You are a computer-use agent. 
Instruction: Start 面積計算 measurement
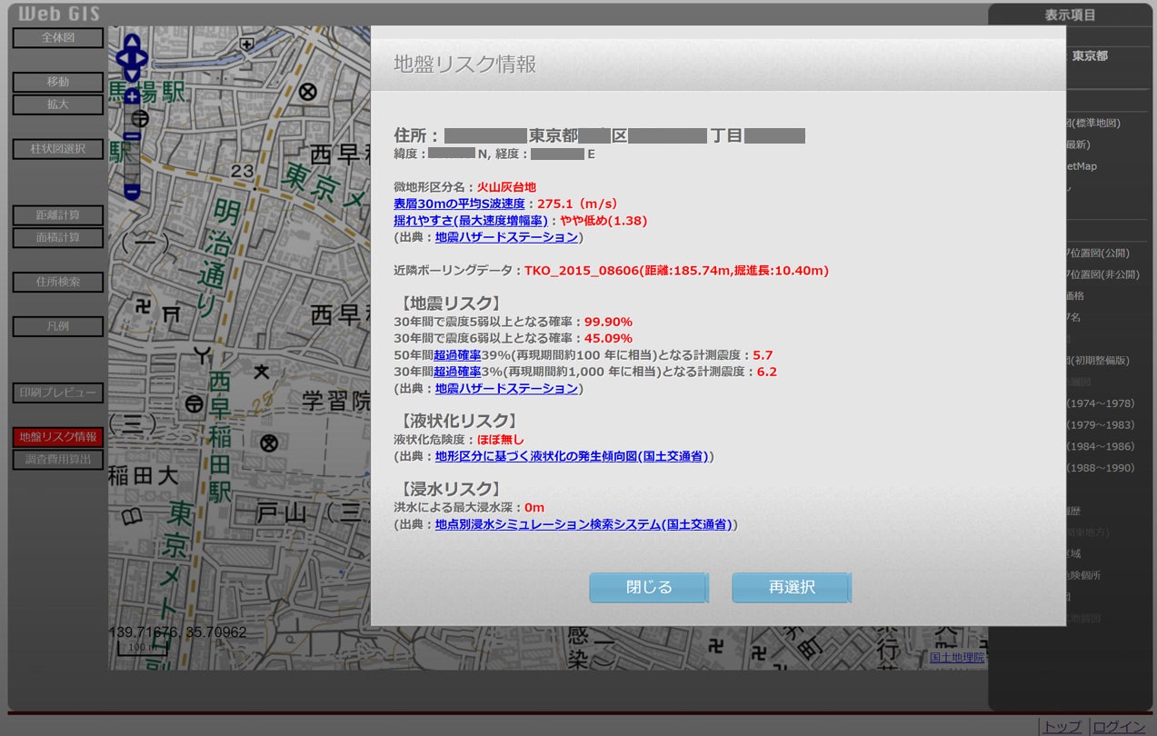click(58, 238)
